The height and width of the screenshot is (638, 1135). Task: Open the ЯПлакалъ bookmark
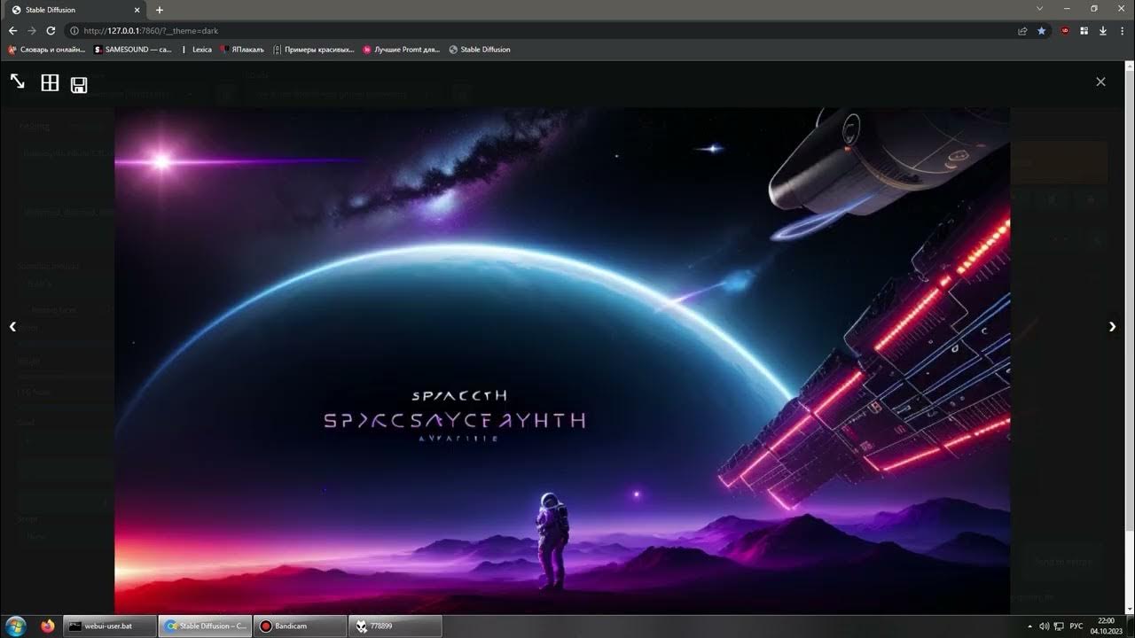[242, 50]
